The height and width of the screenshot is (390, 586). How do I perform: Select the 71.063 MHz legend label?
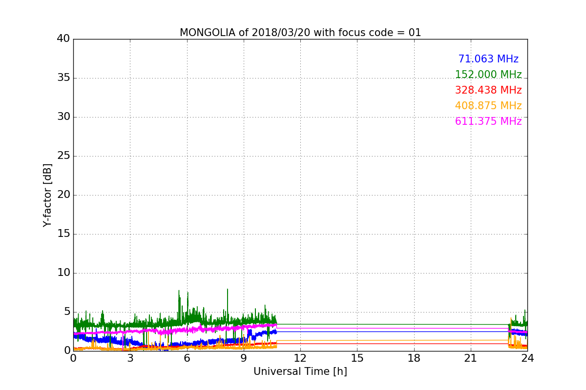488,59
